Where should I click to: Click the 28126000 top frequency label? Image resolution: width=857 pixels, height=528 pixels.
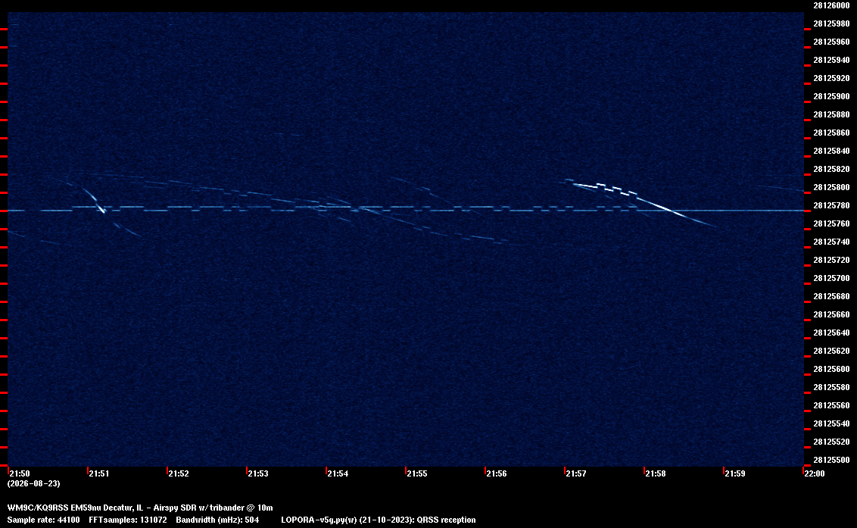[x=831, y=5]
